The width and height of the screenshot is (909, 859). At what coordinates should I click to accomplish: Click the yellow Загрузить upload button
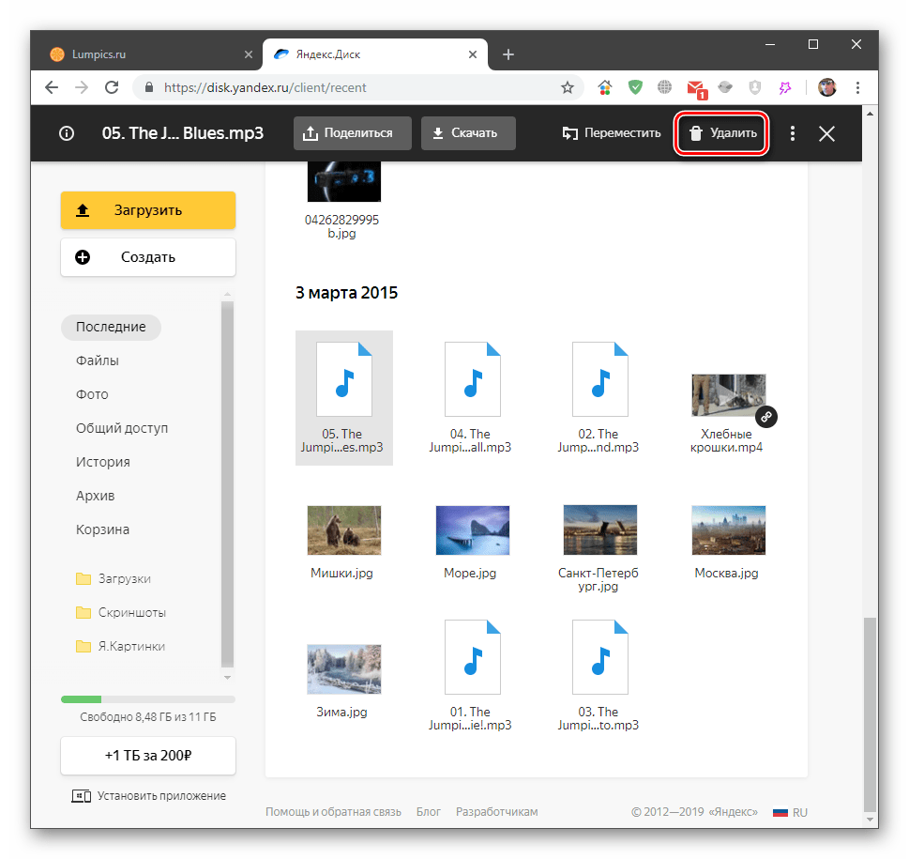click(148, 210)
